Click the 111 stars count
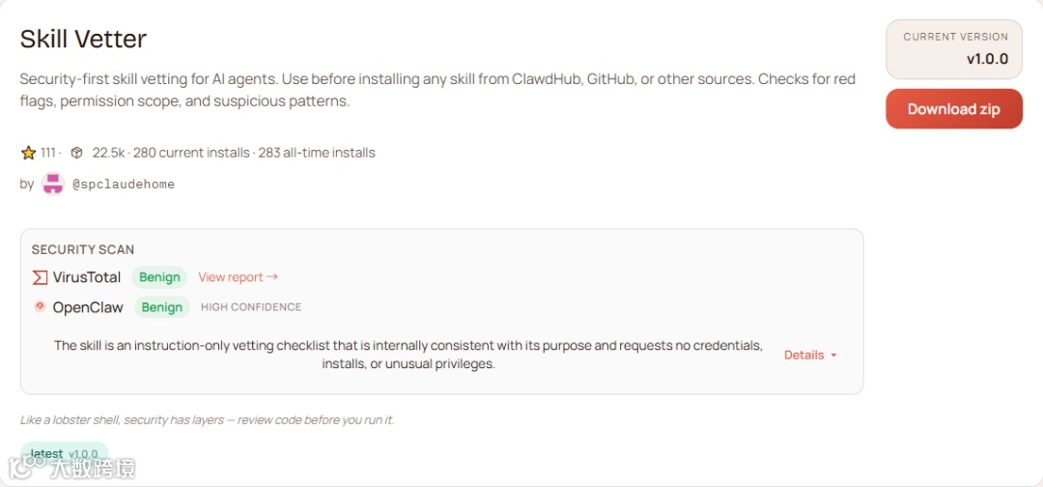This screenshot has height=487, width=1043. coord(48,153)
